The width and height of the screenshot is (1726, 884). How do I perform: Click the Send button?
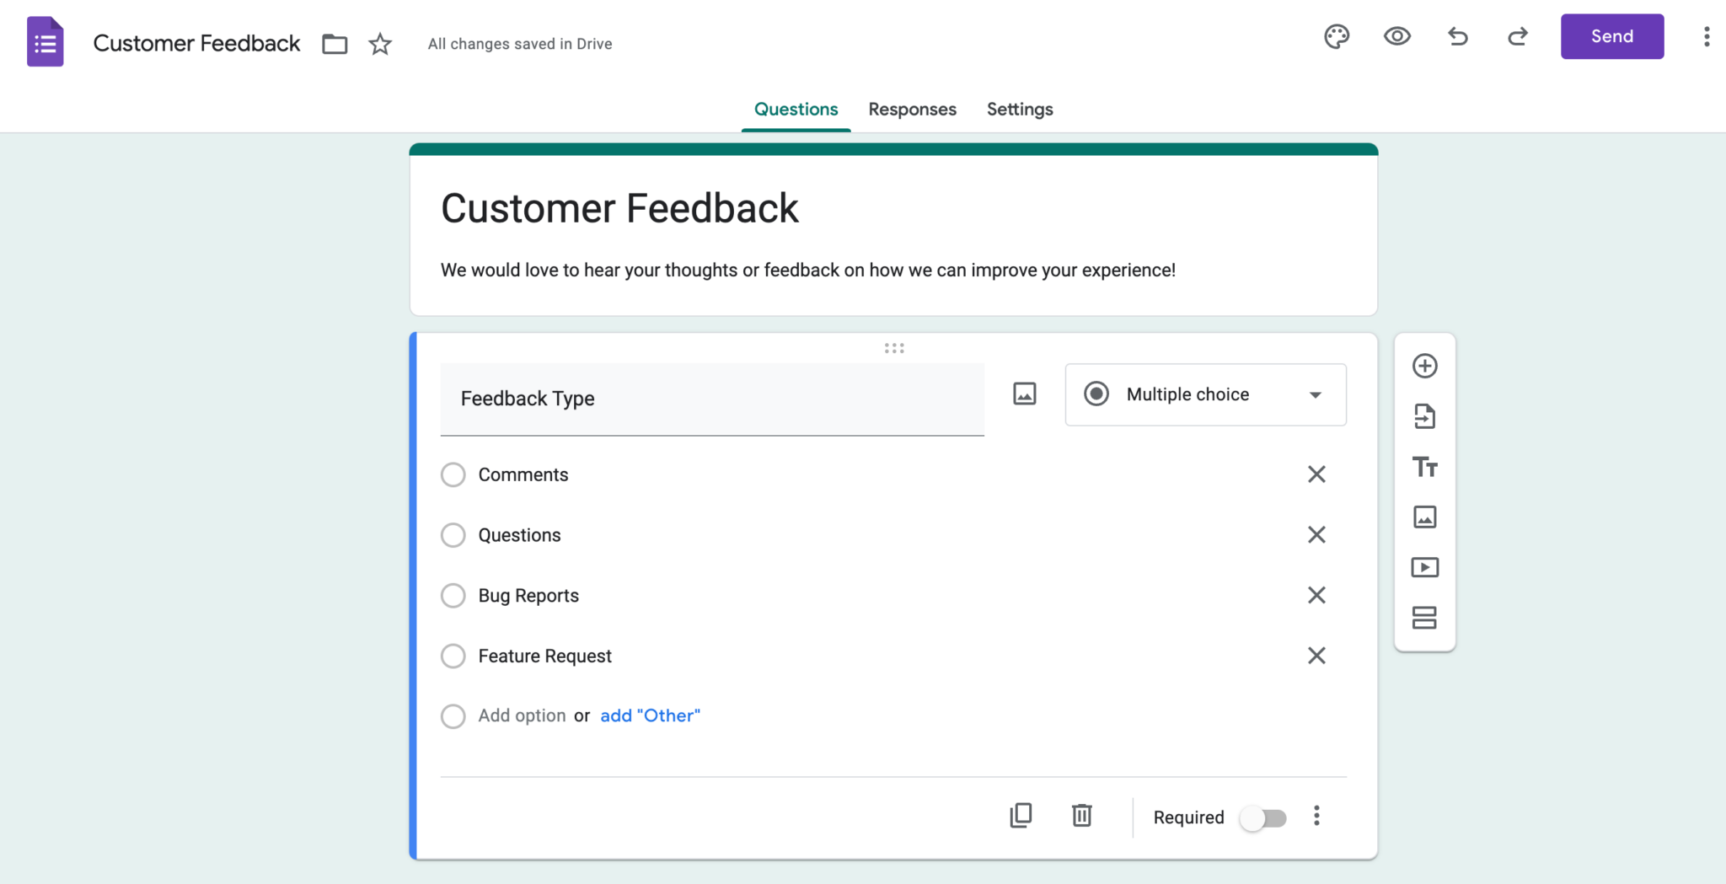pos(1611,36)
